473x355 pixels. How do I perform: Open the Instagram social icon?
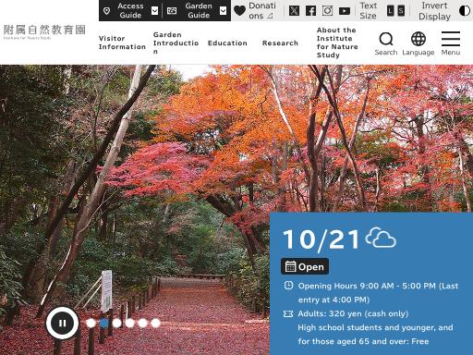click(x=327, y=11)
